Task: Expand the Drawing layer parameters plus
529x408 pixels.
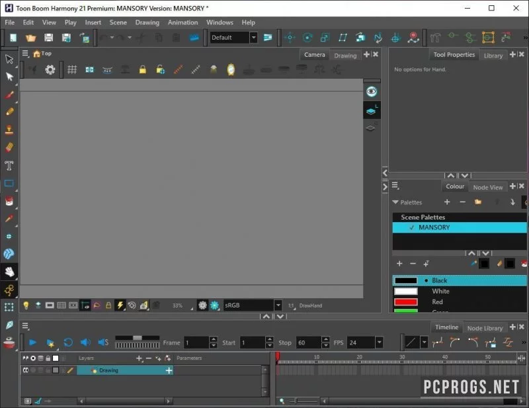Action: 169,370
